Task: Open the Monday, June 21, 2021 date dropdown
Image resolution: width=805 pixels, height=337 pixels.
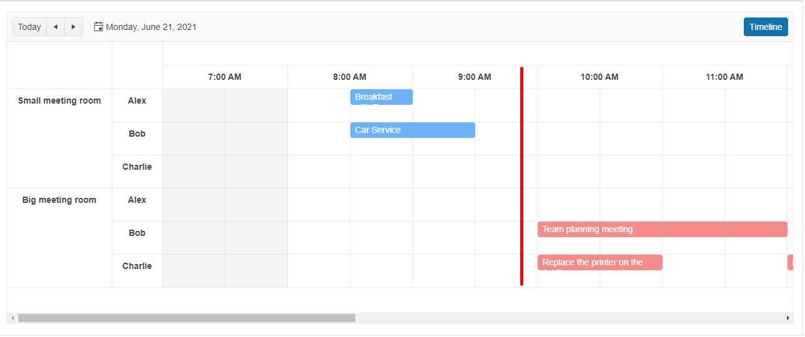Action: 151,27
